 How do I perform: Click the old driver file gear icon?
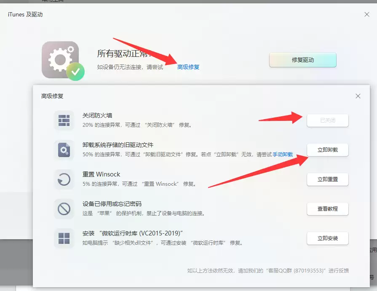pyautogui.click(x=64, y=150)
